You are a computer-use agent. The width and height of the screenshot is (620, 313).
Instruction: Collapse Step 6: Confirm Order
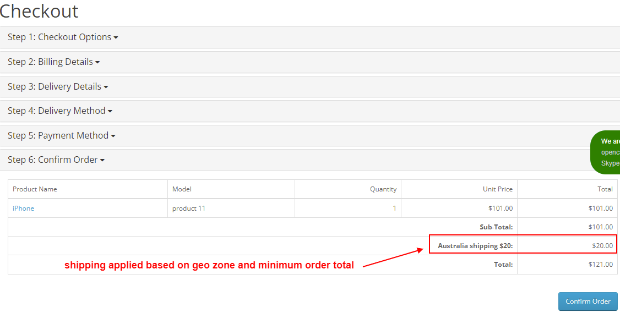tap(56, 160)
